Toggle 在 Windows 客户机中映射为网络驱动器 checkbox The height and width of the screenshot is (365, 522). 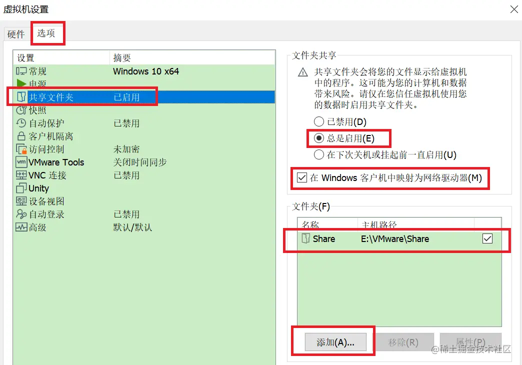302,177
